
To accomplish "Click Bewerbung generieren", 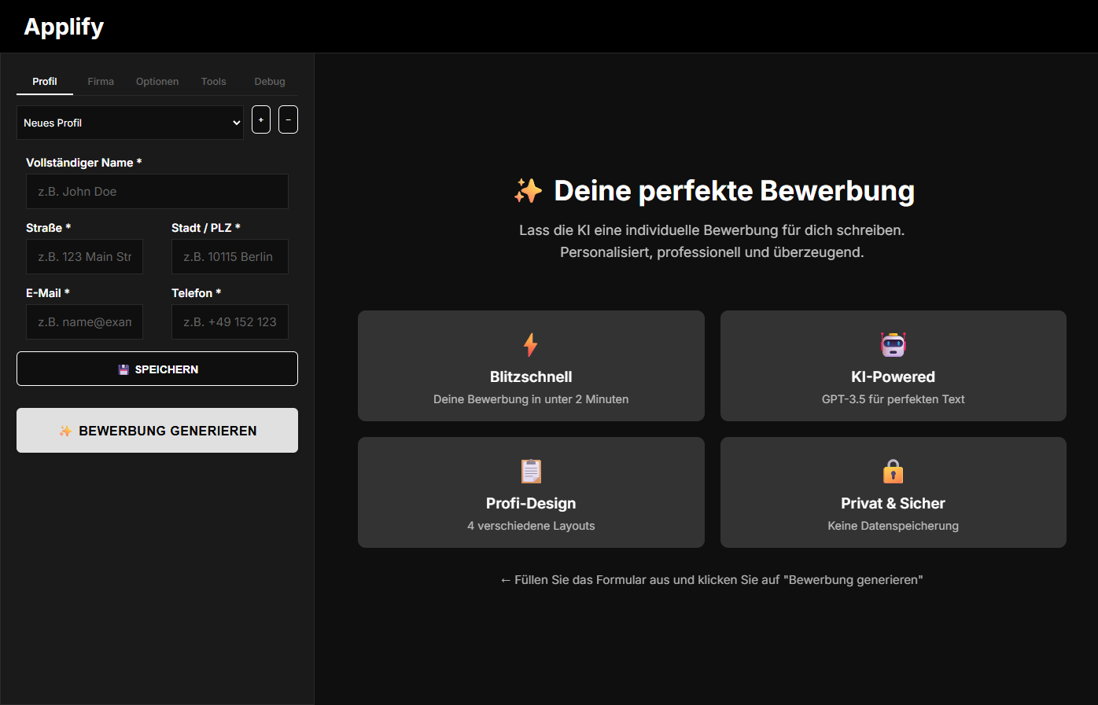I will 157,430.
